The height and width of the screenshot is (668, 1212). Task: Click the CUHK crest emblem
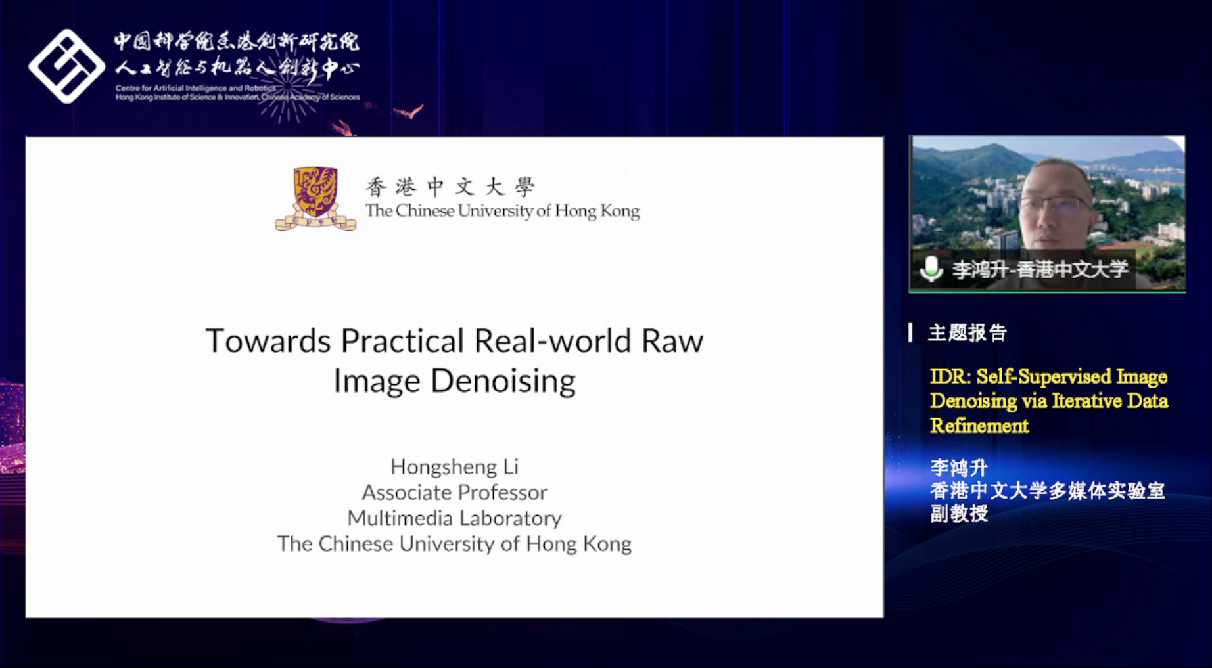tap(315, 198)
